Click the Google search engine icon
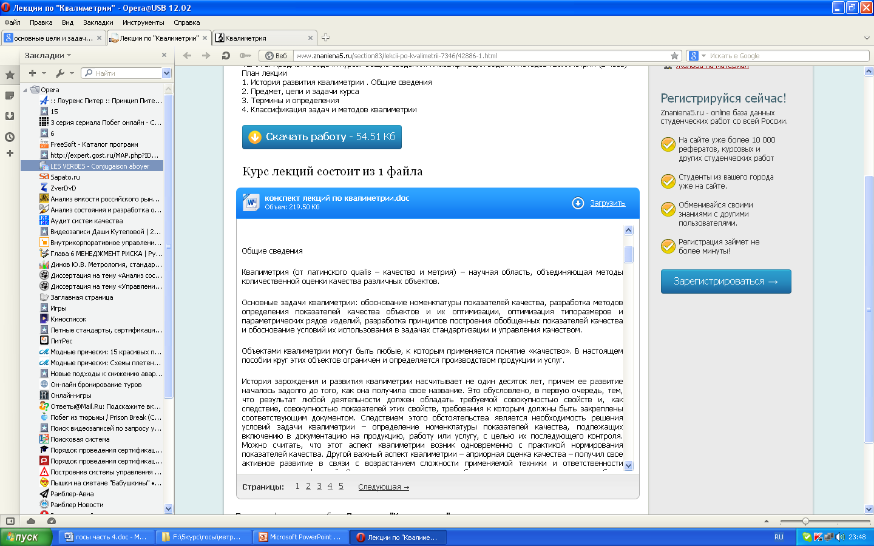The height and width of the screenshot is (546, 874). pyautogui.click(x=694, y=56)
